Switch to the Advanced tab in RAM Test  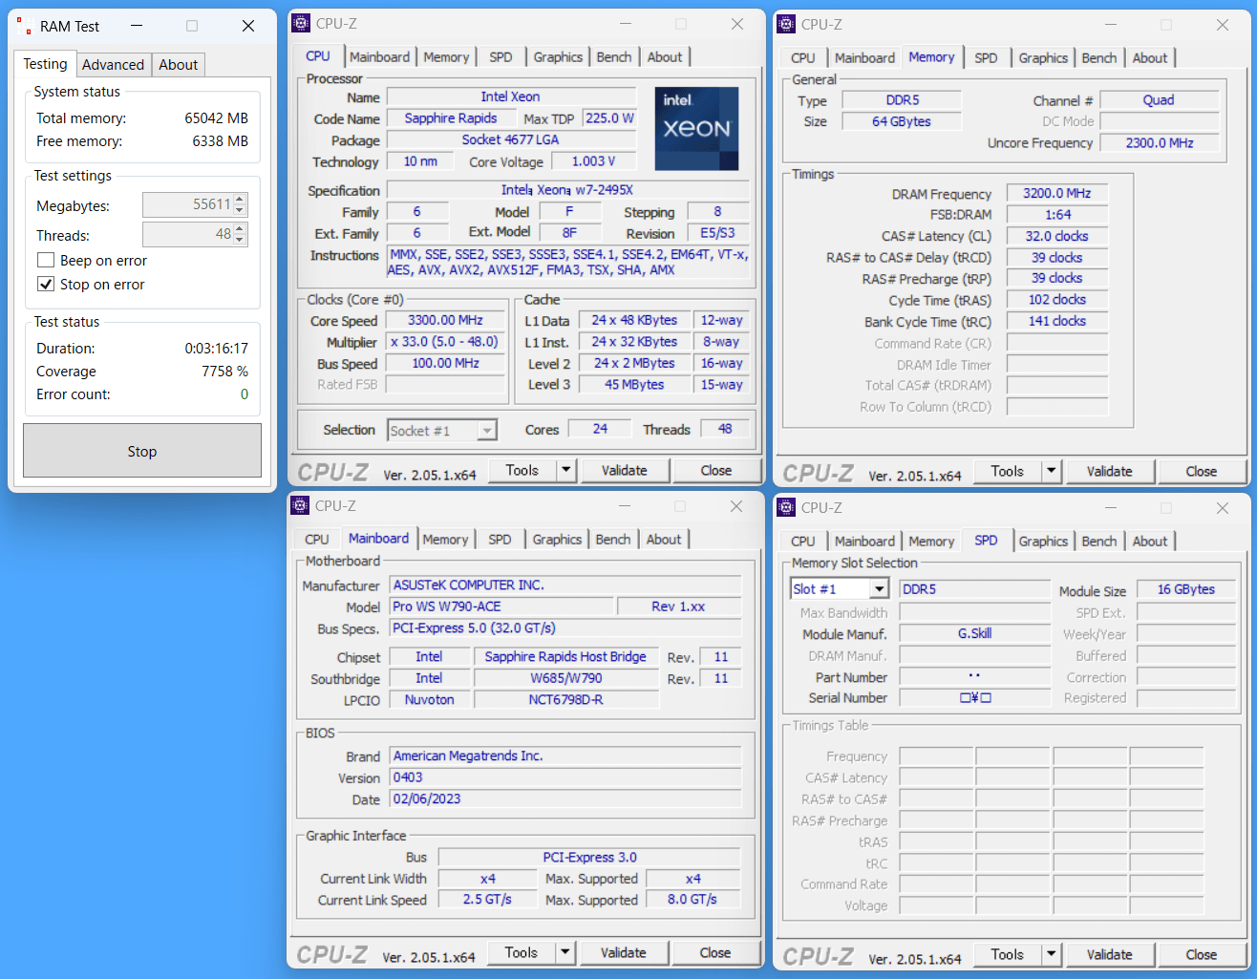pos(113,65)
